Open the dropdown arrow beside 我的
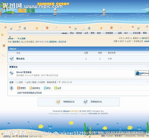This screenshot has width=149, height=138. point(103,33)
